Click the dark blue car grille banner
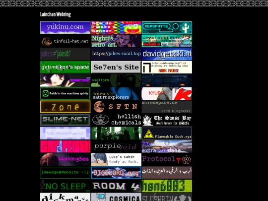The image size is (268, 201). [x=167, y=80]
